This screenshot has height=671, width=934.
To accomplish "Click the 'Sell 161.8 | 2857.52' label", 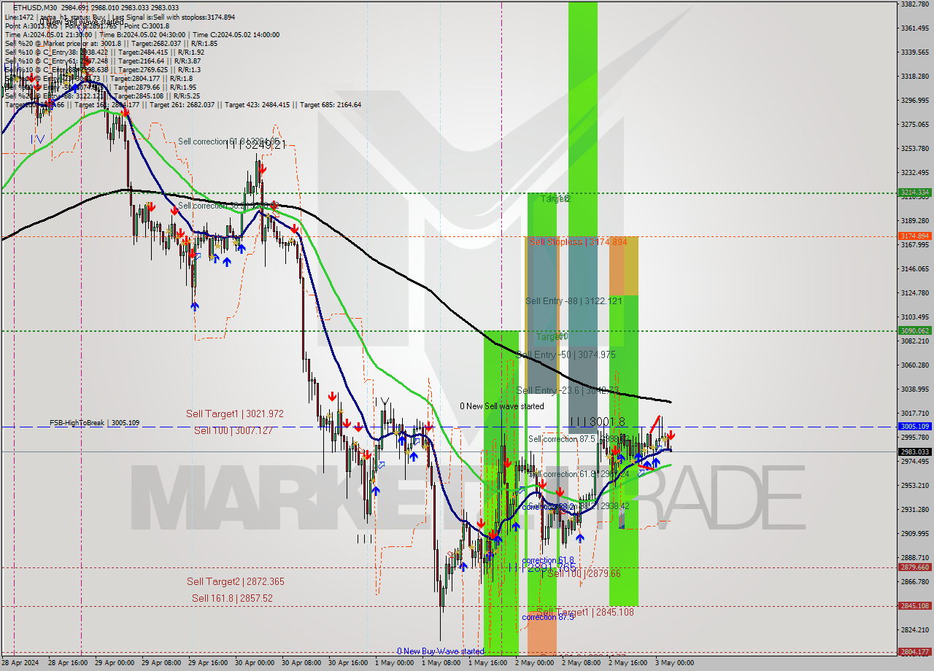I will 232,598.
